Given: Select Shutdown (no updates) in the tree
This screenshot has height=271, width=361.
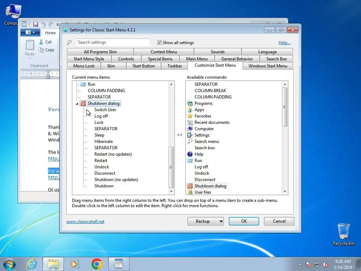Looking at the screenshot, I should [x=116, y=180].
